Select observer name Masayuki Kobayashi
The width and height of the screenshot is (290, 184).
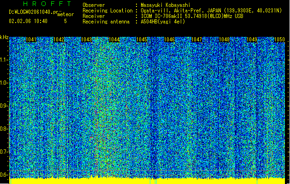[x=166, y=5]
